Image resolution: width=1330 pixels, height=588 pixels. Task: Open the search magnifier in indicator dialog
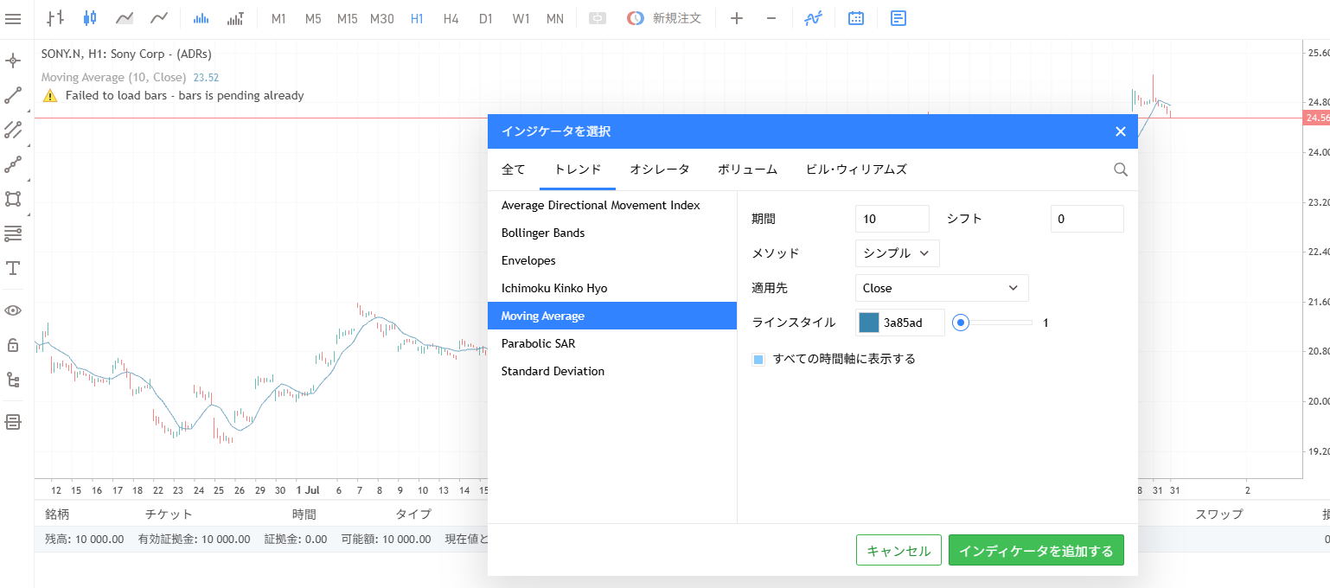pyautogui.click(x=1121, y=169)
